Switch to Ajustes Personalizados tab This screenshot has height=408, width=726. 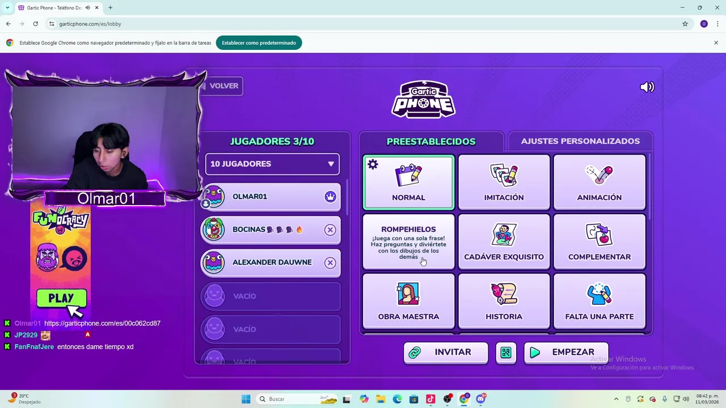[x=580, y=141]
